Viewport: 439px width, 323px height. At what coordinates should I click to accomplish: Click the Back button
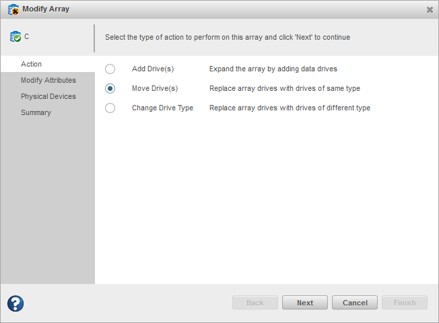[x=255, y=303]
